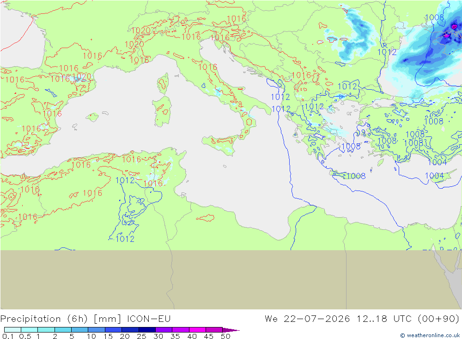Pick the 0.5–1 mm legend swatch
The width and height of the screenshot is (462, 339).
pos(29,330)
